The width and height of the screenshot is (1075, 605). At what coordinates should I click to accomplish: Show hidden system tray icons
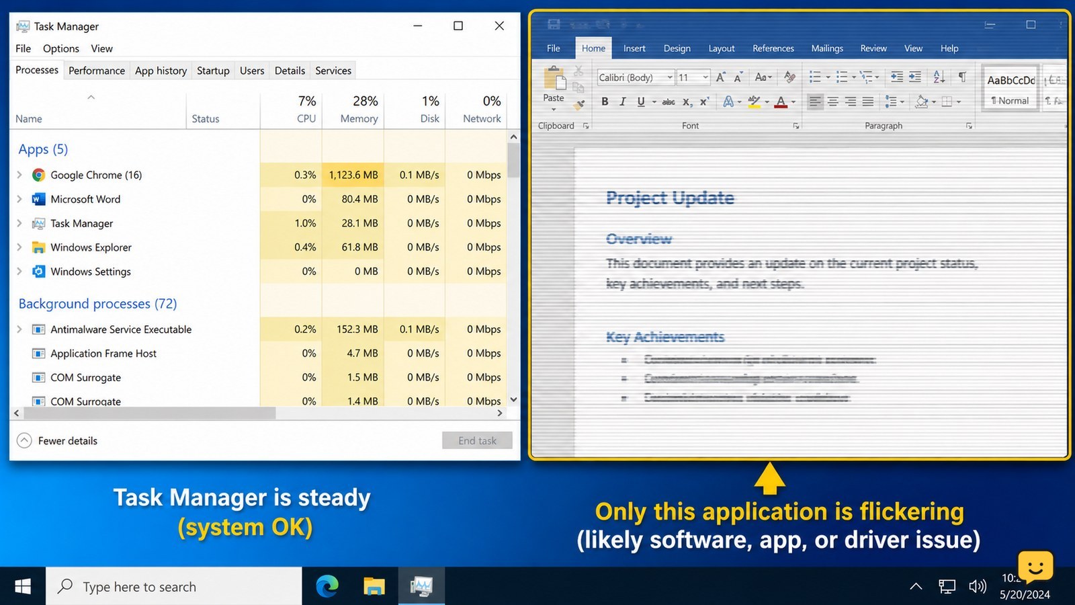click(916, 586)
